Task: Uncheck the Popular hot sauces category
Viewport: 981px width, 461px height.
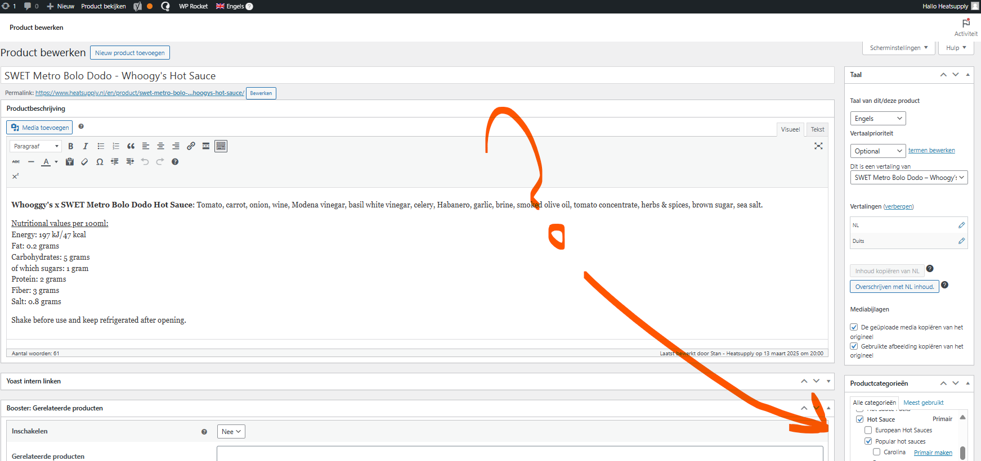Action: point(868,441)
